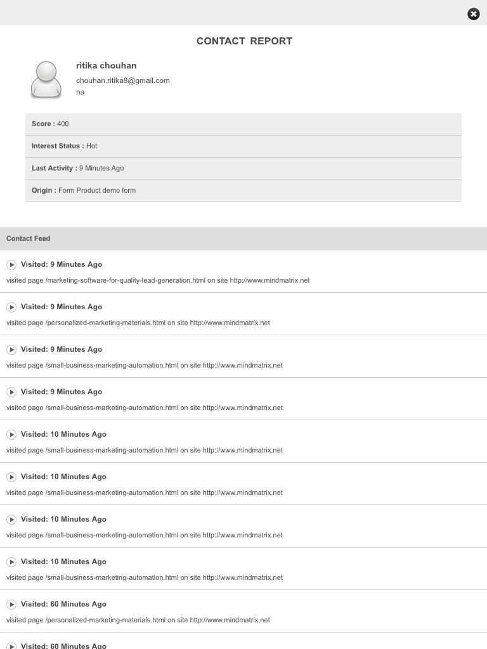Click the contact name ritika chouhan
487x649 pixels.
(x=107, y=65)
